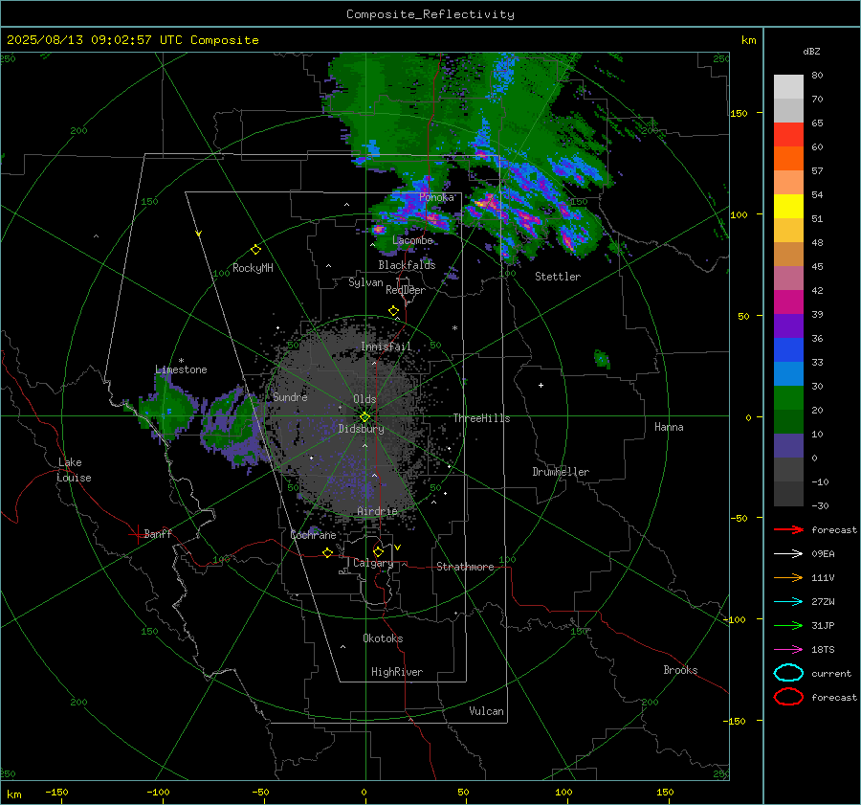Viewport: 861px width, 805px height.
Task: Click the Drumheller label
Action: tap(561, 472)
